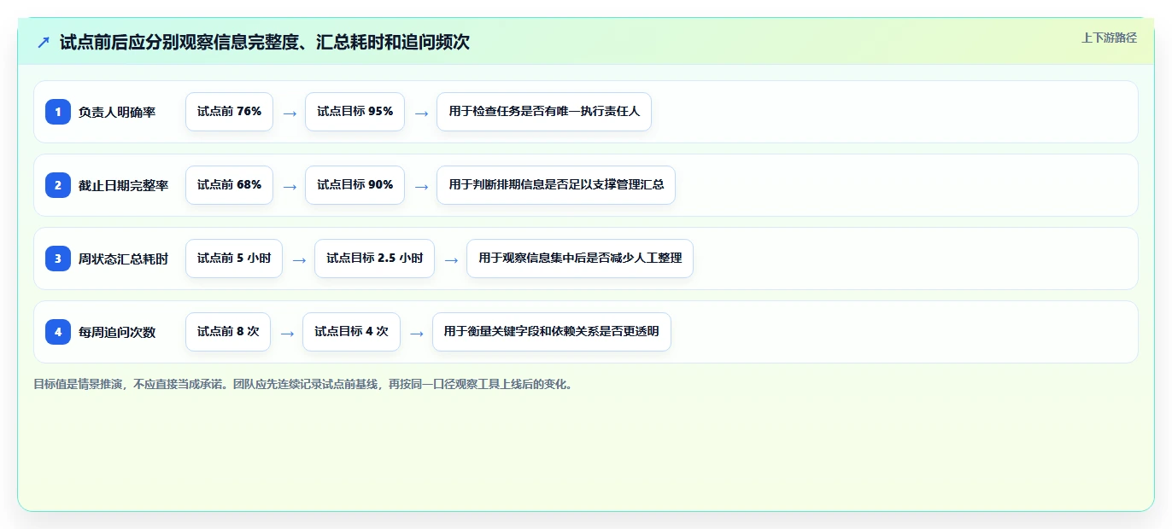1172x529 pixels.
Task: Select step badge number 3
Action: point(58,259)
